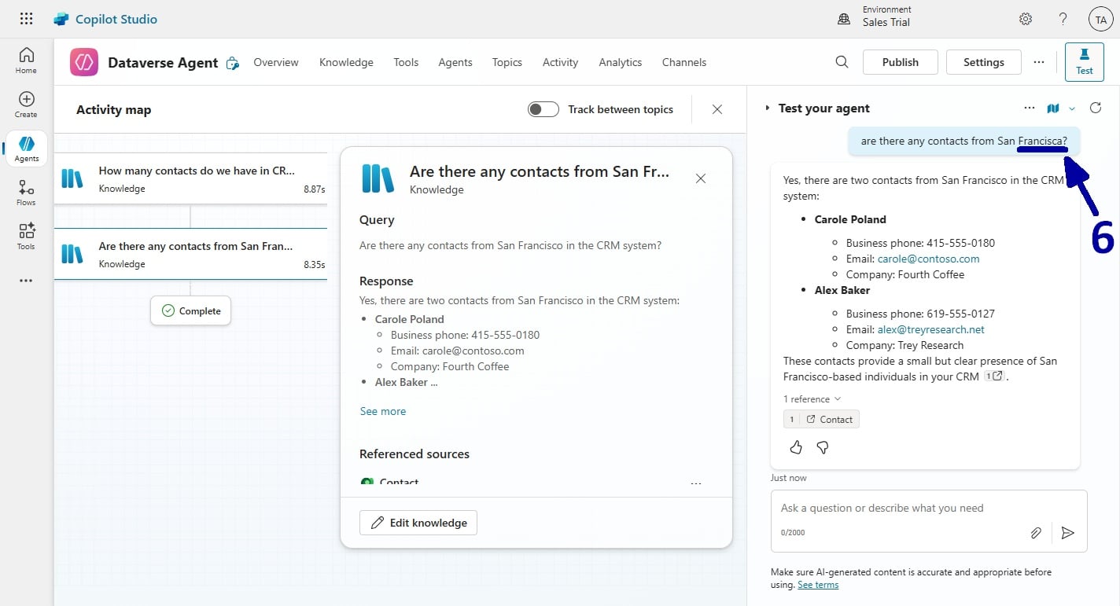Screen dimensions: 1120x606
Task: Click the Edit knowledge button
Action: pyautogui.click(x=418, y=523)
